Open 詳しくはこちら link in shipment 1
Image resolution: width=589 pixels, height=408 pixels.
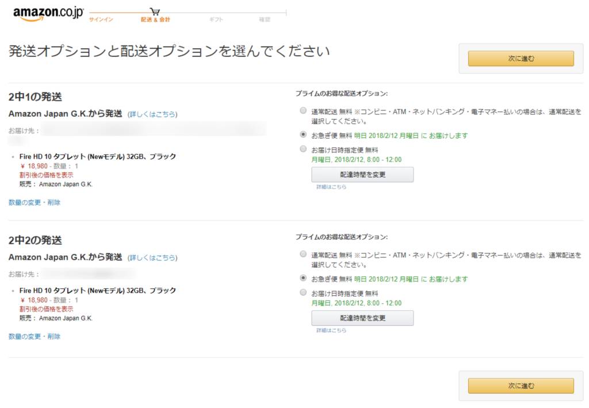[x=152, y=114]
